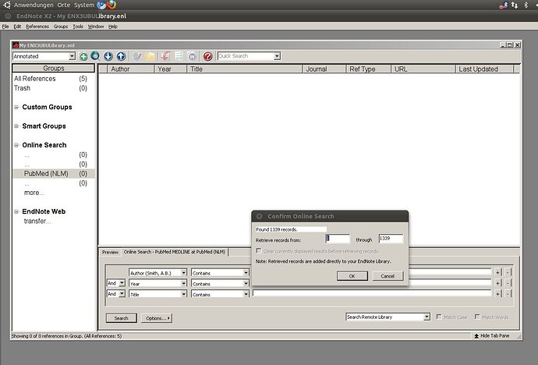The width and height of the screenshot is (538, 365).
Task: Collapse the Custom Groups section
Action: tap(16, 107)
